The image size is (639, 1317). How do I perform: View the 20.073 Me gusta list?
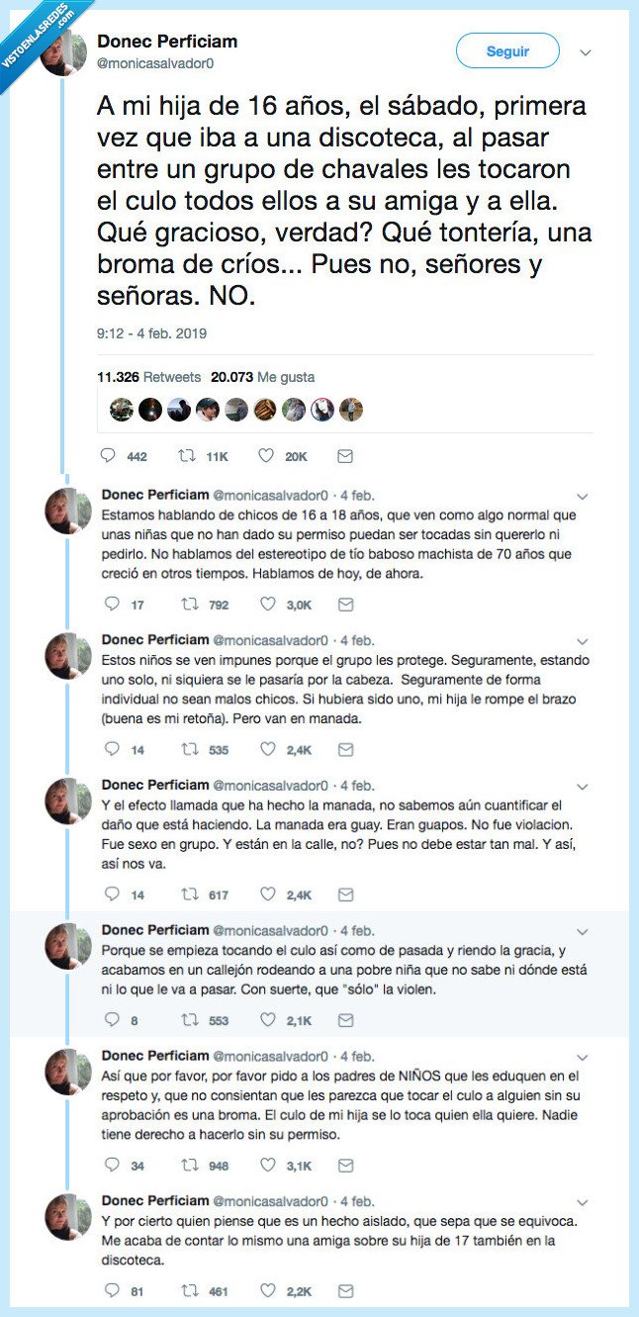point(263,377)
